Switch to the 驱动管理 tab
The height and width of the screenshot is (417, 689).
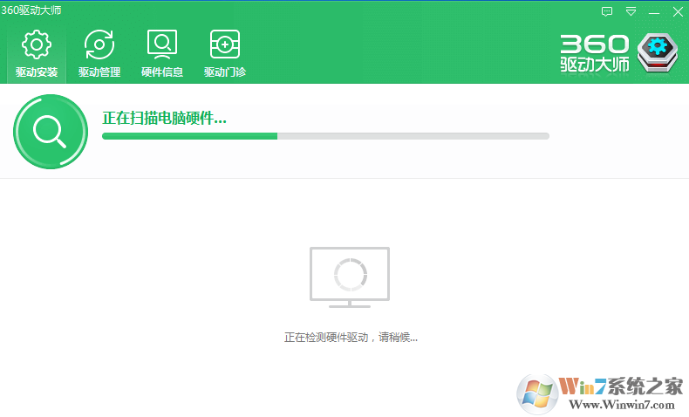[99, 54]
